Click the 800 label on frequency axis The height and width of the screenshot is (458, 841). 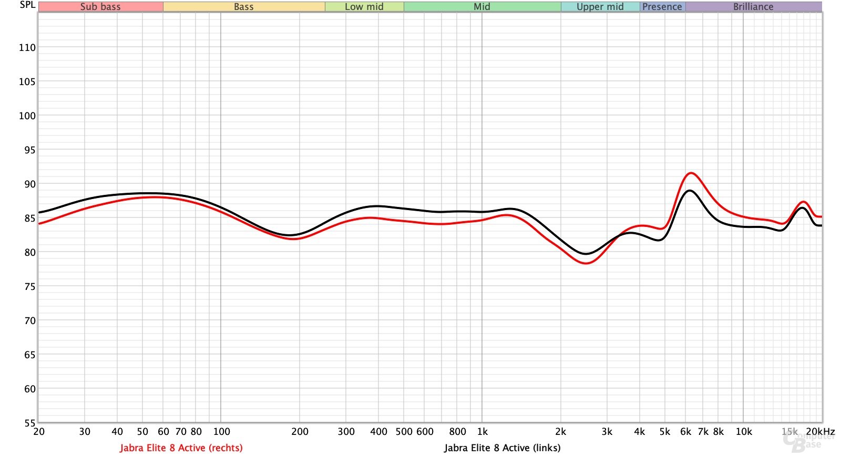point(457,432)
